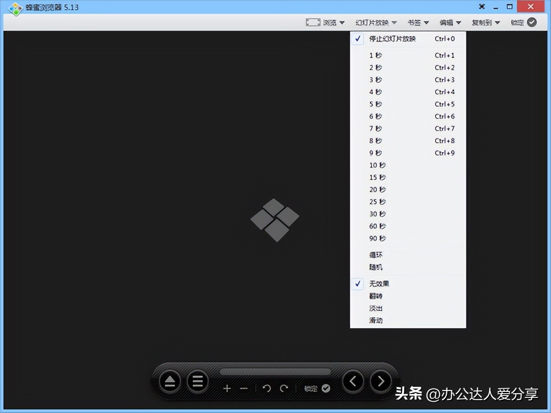Zoom in using the plus icon
This screenshot has width=551, height=413.
click(x=227, y=388)
